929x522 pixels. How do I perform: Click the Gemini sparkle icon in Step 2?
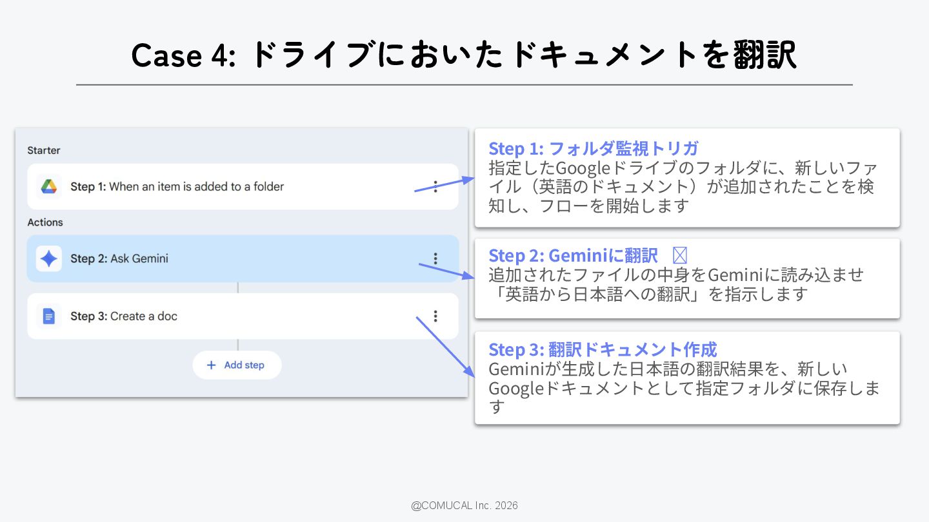49,259
